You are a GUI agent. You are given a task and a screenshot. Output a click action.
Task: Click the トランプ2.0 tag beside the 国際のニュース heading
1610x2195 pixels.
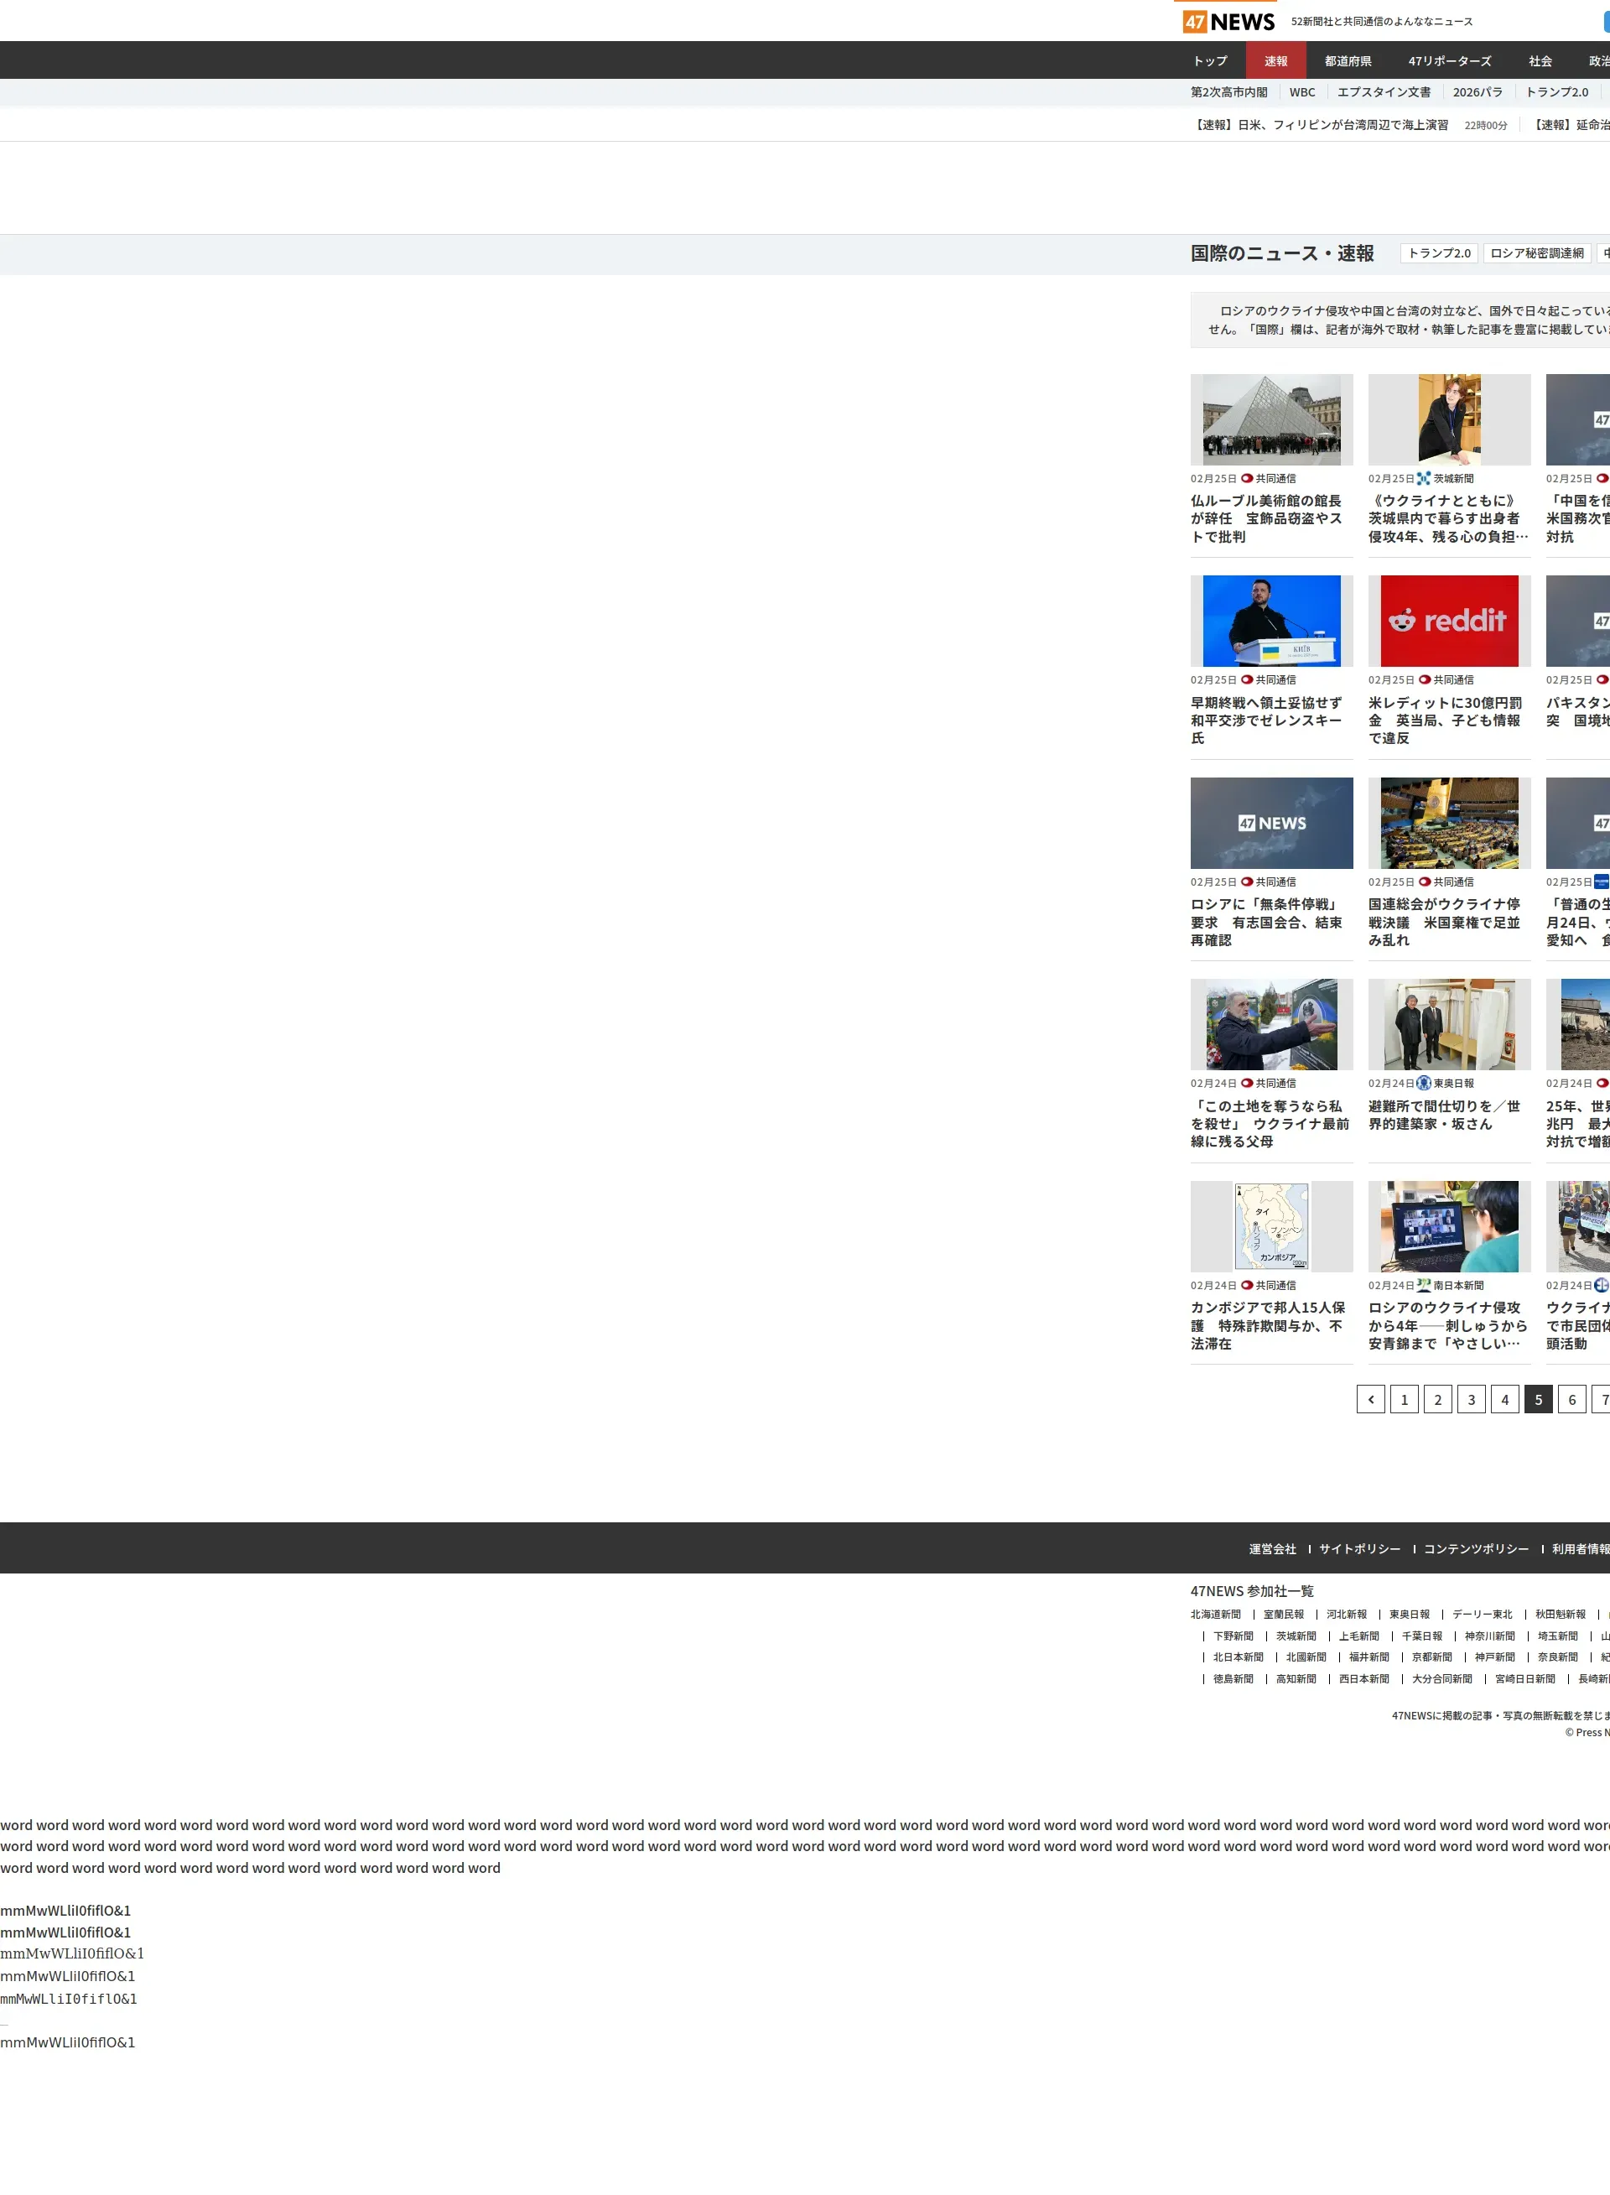point(1440,253)
